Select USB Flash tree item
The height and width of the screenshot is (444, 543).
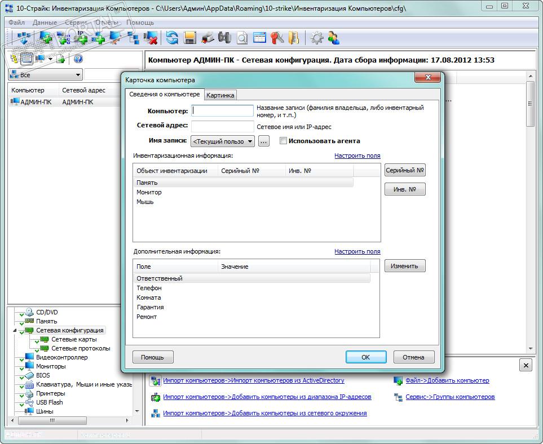point(50,402)
